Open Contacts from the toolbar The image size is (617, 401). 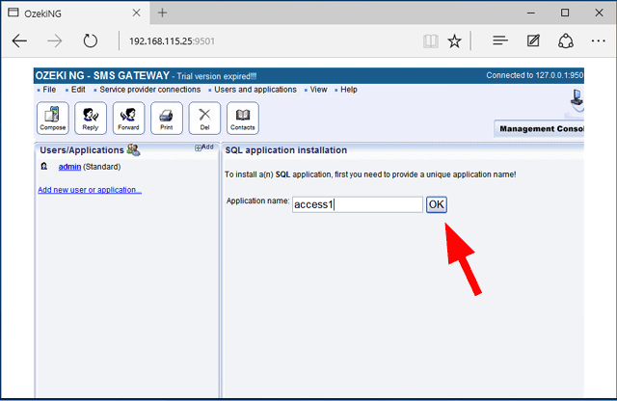pyautogui.click(x=242, y=118)
